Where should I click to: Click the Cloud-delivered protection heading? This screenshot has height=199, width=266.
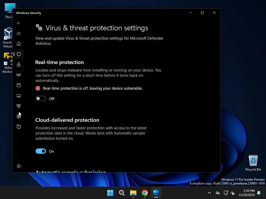pos(67,120)
